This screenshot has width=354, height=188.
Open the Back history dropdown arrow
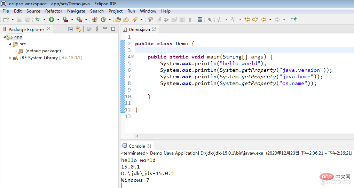(x=270, y=19)
